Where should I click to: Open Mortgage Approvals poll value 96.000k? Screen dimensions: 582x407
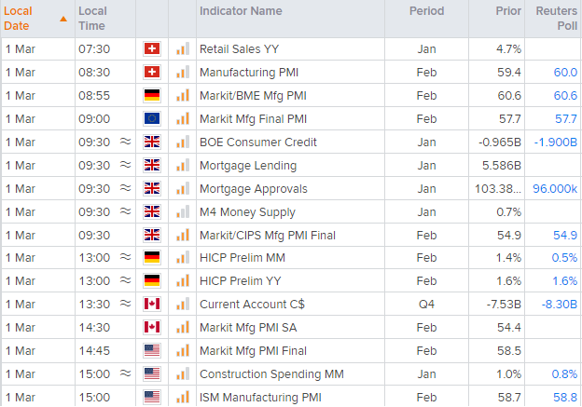(x=554, y=188)
